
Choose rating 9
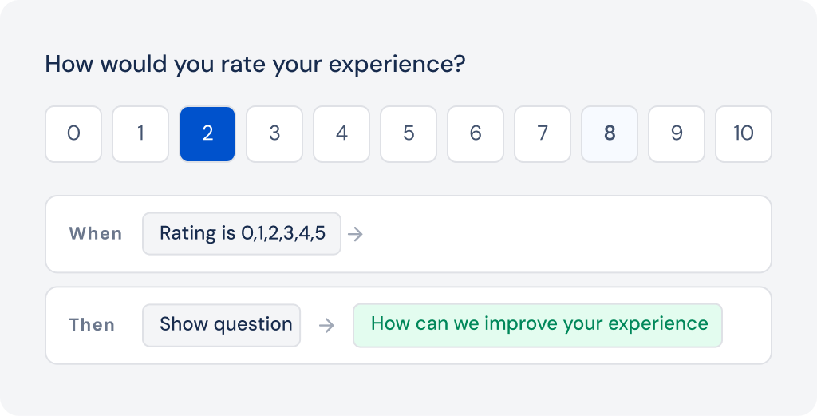[677, 134]
